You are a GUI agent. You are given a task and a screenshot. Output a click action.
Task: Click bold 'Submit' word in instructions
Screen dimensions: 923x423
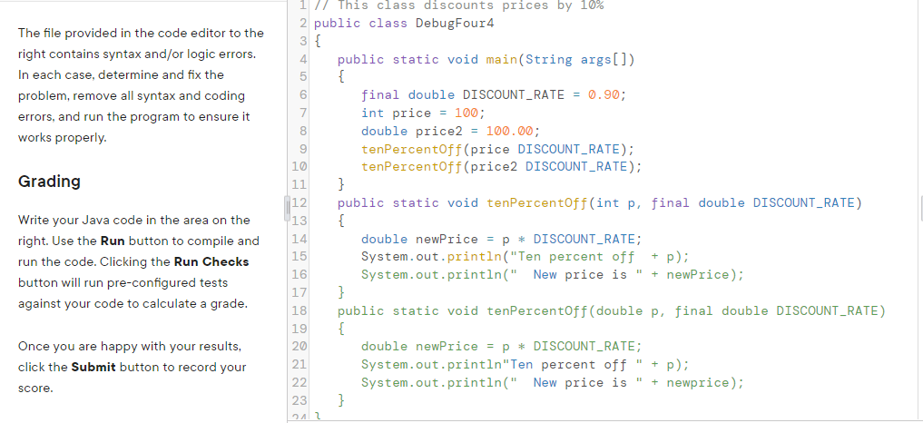click(x=93, y=367)
